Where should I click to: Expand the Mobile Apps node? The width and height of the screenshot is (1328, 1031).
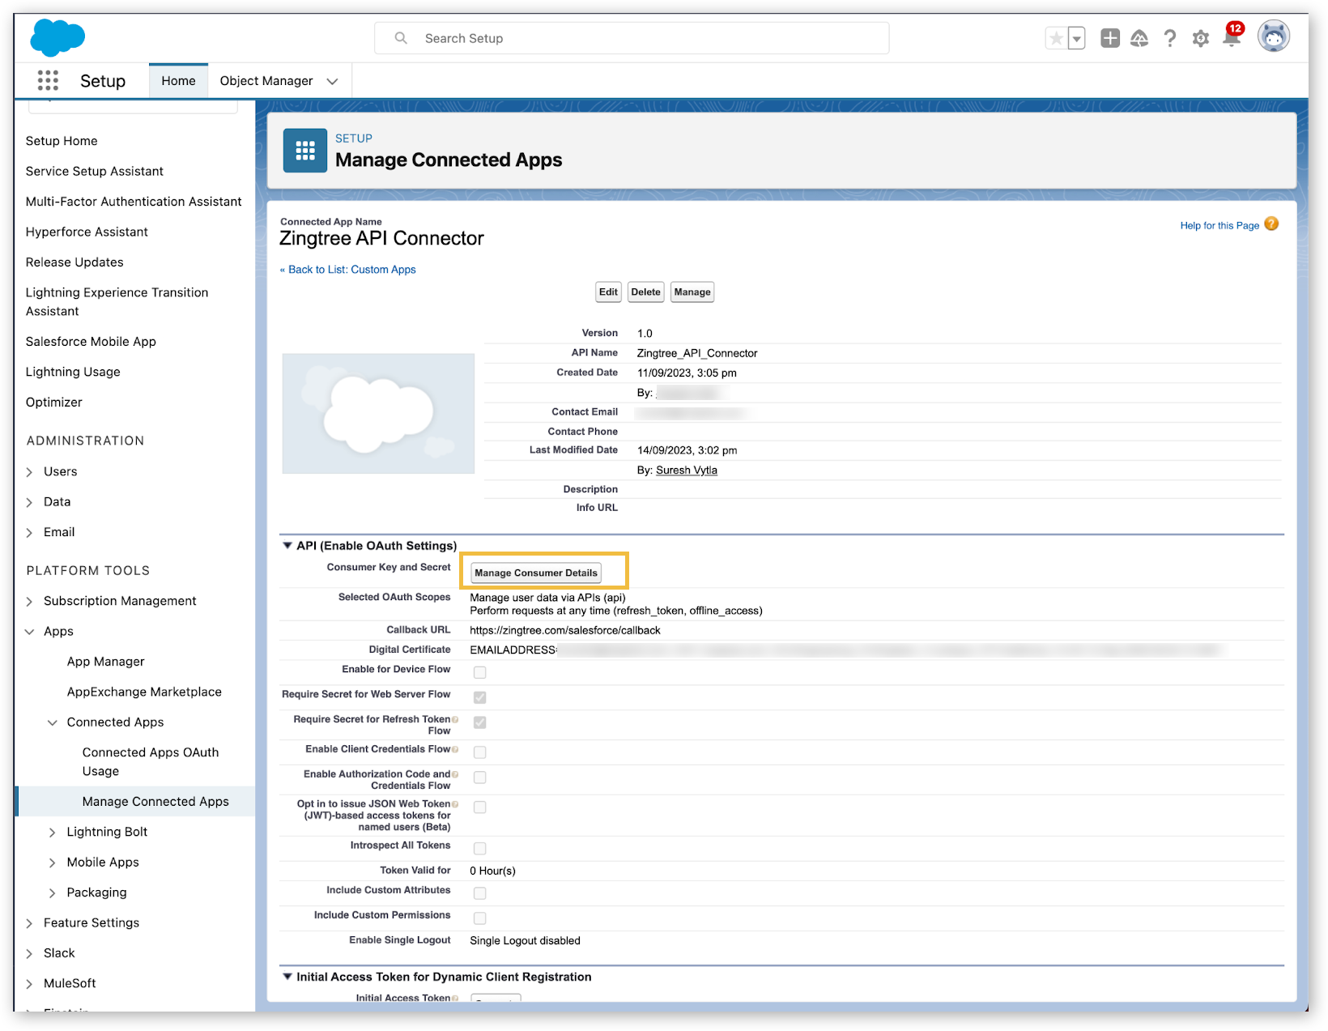[53, 863]
